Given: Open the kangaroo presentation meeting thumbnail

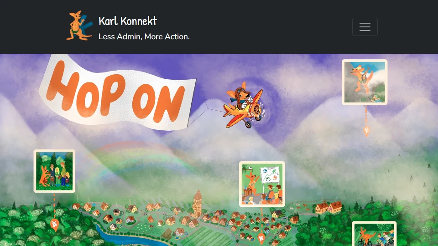Looking at the screenshot, I should pyautogui.click(x=262, y=184).
